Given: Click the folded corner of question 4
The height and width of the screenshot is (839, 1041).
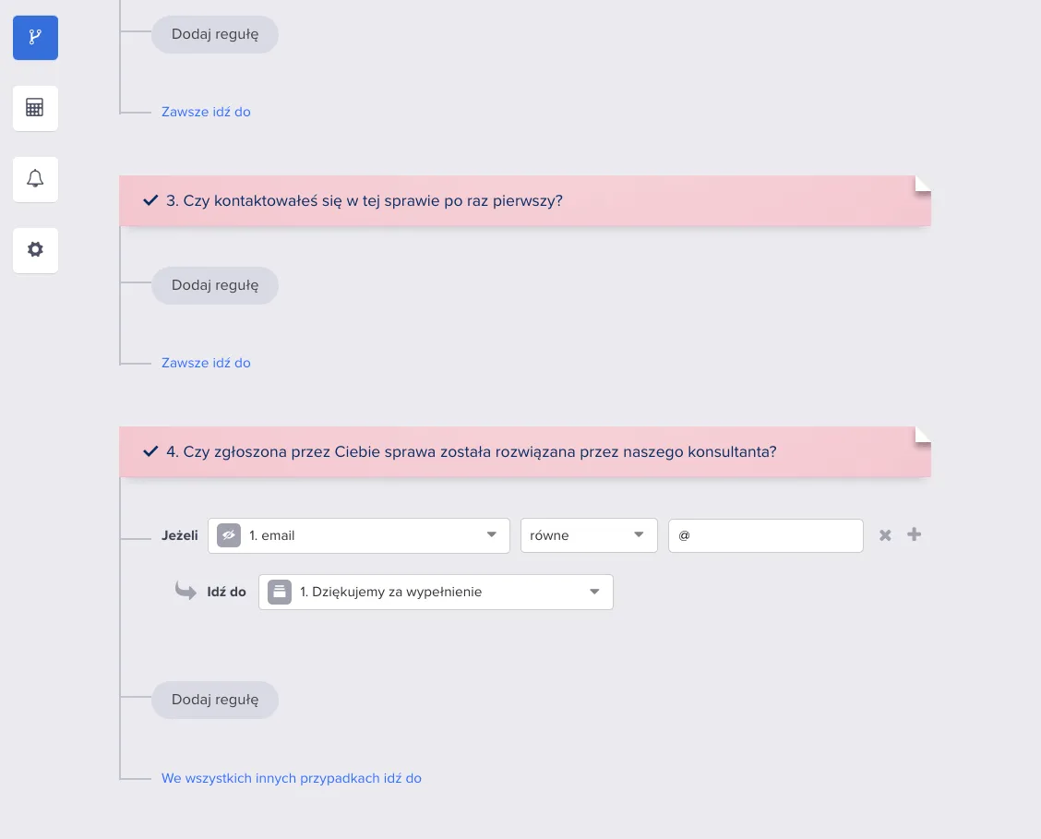Looking at the screenshot, I should point(923,435).
